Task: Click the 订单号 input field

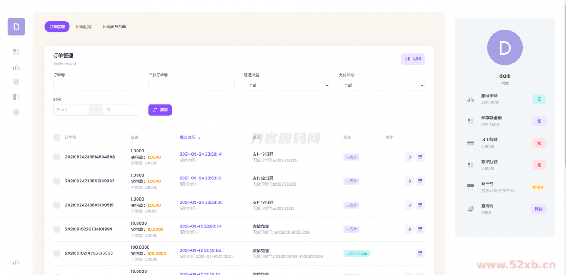Action: point(96,85)
